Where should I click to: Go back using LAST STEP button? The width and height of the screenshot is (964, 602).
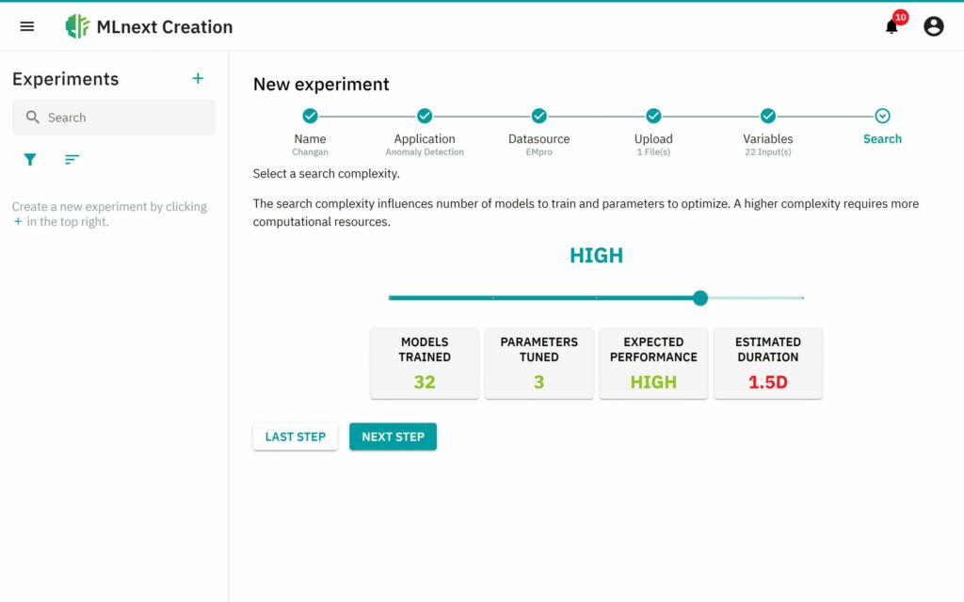pos(295,436)
